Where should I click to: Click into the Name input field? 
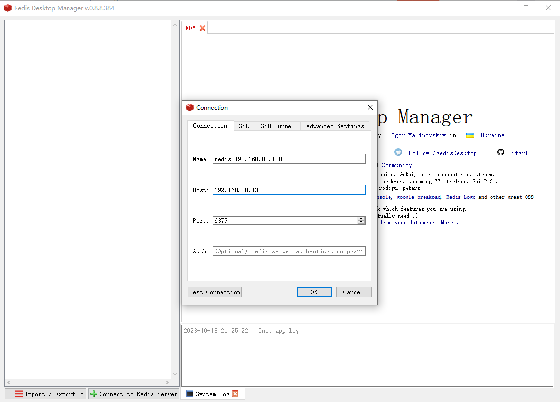coord(289,159)
